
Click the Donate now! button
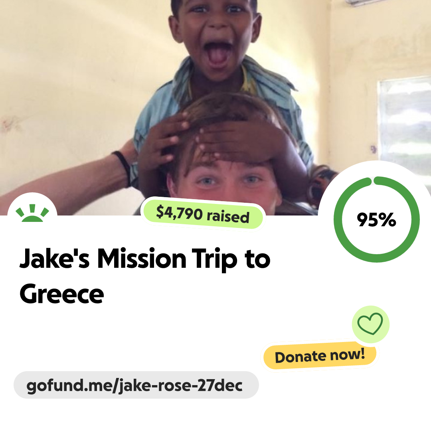point(320,356)
